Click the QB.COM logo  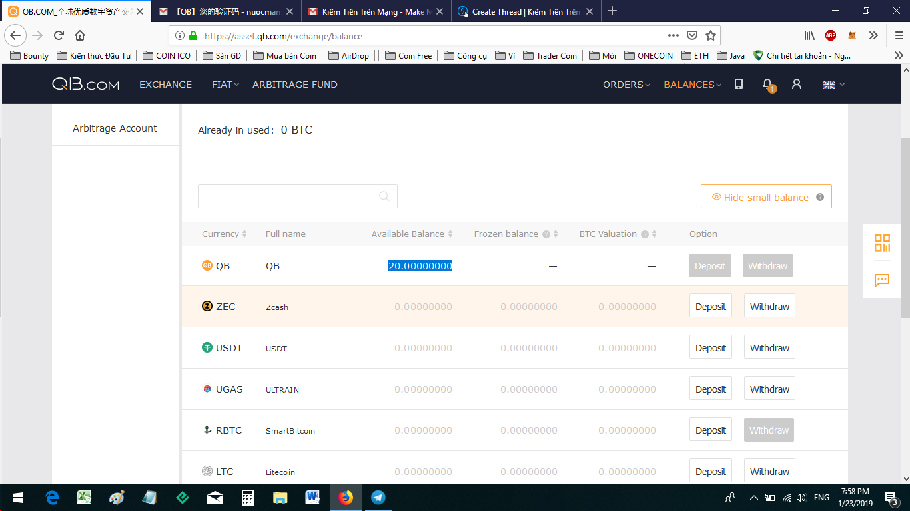pos(86,85)
